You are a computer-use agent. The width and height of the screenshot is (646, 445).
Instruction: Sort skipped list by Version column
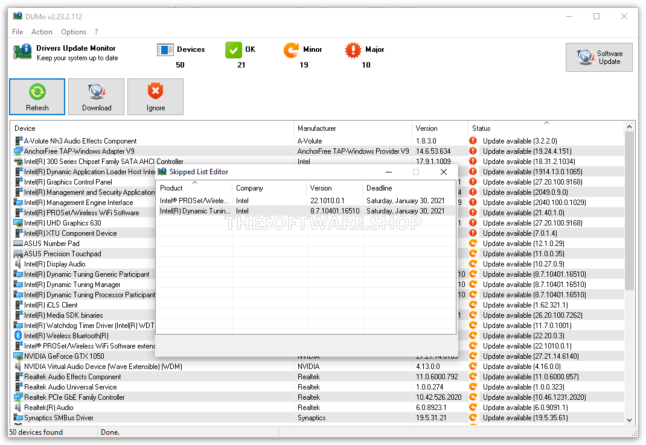coord(334,188)
